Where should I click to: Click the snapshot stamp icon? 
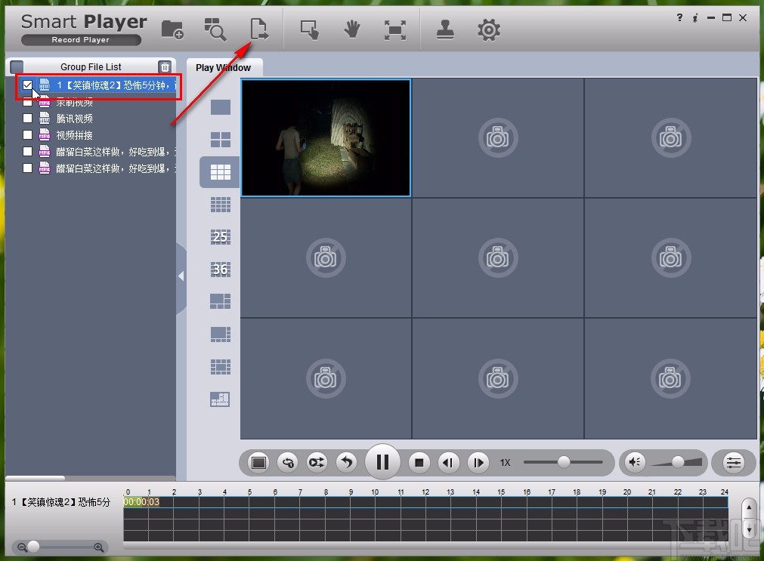pos(444,28)
